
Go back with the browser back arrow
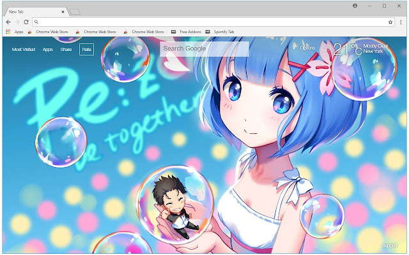[x=8, y=22]
